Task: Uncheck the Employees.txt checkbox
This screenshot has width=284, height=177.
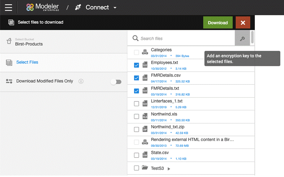Action: tap(136, 65)
